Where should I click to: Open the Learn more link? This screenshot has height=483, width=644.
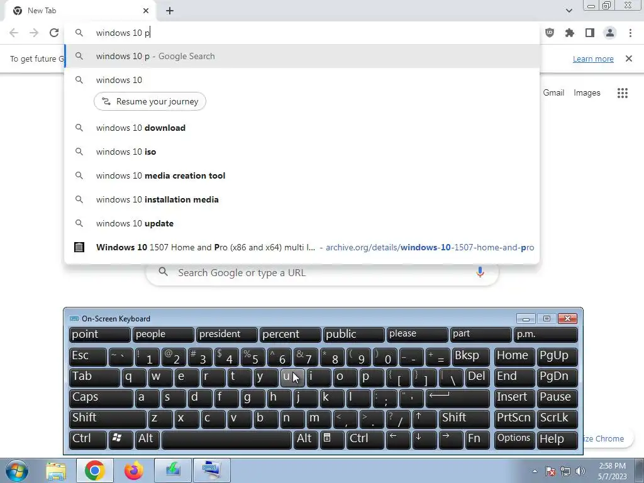(593, 58)
